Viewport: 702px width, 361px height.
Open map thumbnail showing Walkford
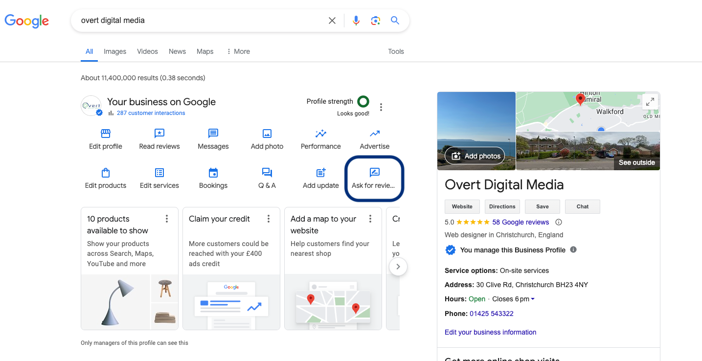pos(588,111)
